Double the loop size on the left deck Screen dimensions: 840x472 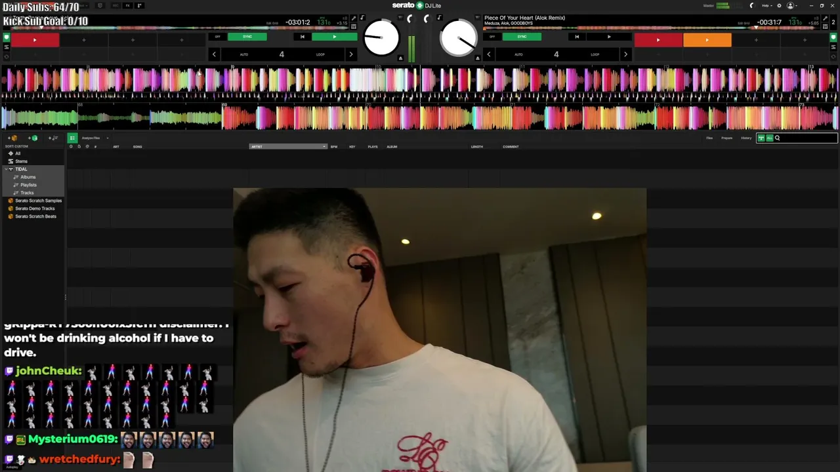pyautogui.click(x=351, y=54)
